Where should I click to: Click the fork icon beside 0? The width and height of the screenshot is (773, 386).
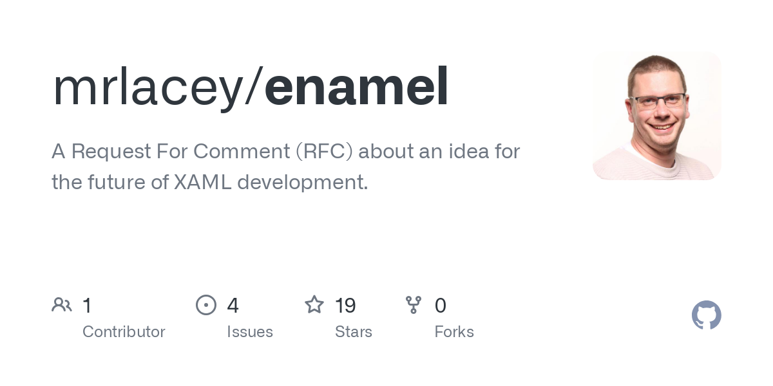[x=414, y=305]
